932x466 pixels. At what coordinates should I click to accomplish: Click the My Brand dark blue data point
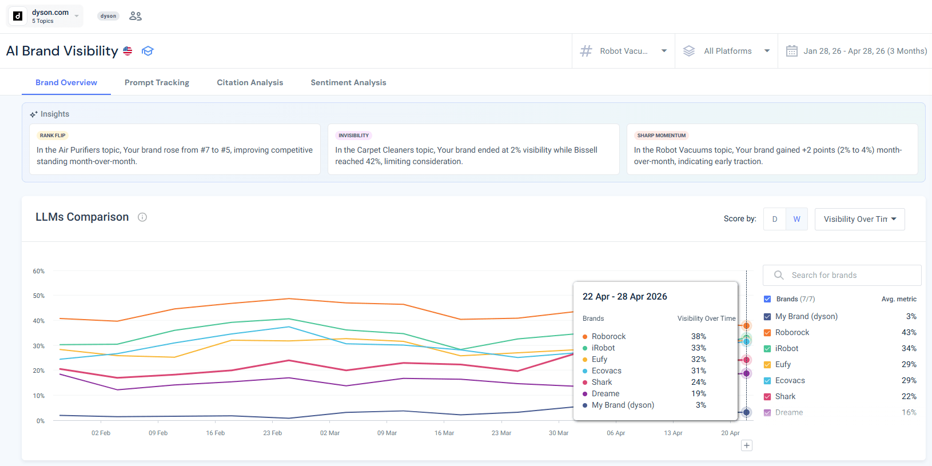[746, 412]
